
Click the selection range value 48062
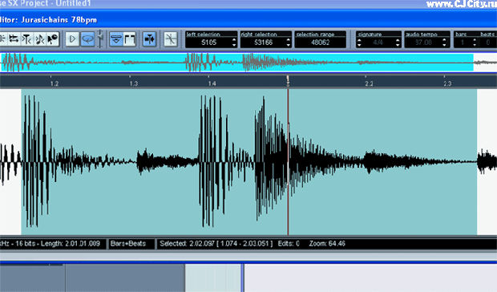(x=320, y=43)
